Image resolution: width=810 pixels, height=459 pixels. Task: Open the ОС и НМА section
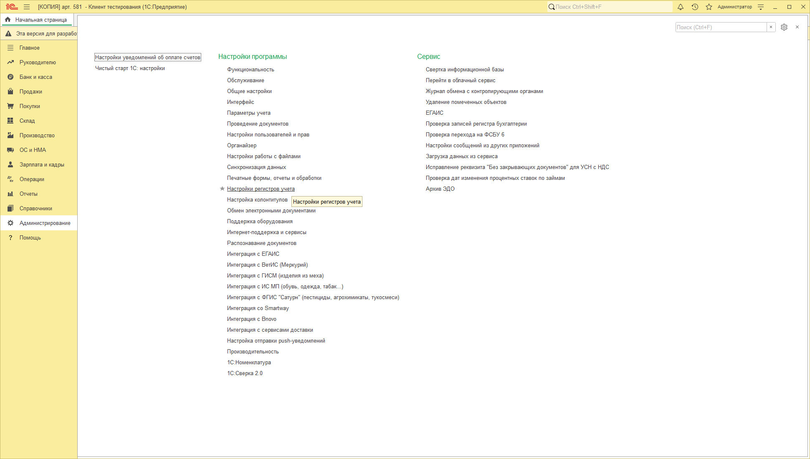[39, 150]
